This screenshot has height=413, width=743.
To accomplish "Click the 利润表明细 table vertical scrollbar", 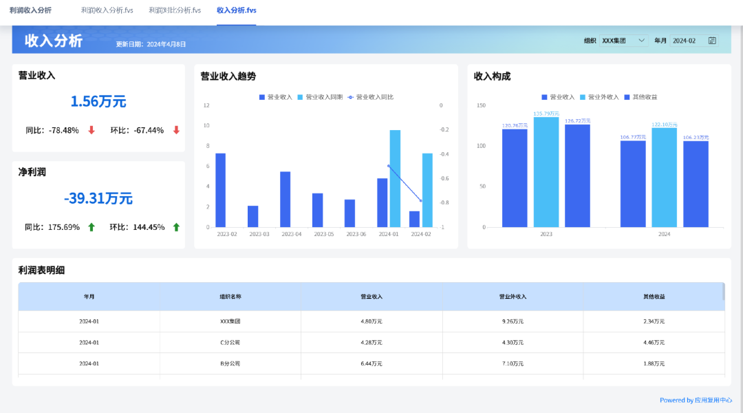I will pos(723,292).
